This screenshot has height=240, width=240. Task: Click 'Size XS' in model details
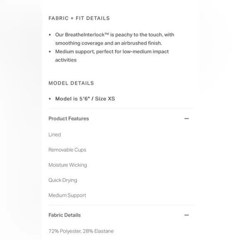pyautogui.click(x=105, y=99)
